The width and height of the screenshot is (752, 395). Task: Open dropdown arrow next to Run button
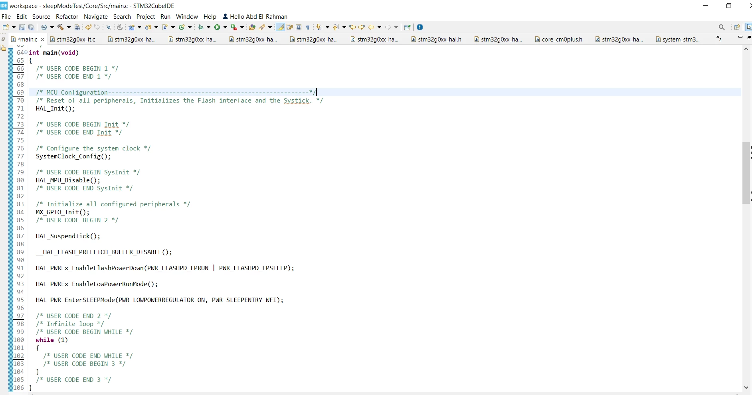pyautogui.click(x=225, y=28)
